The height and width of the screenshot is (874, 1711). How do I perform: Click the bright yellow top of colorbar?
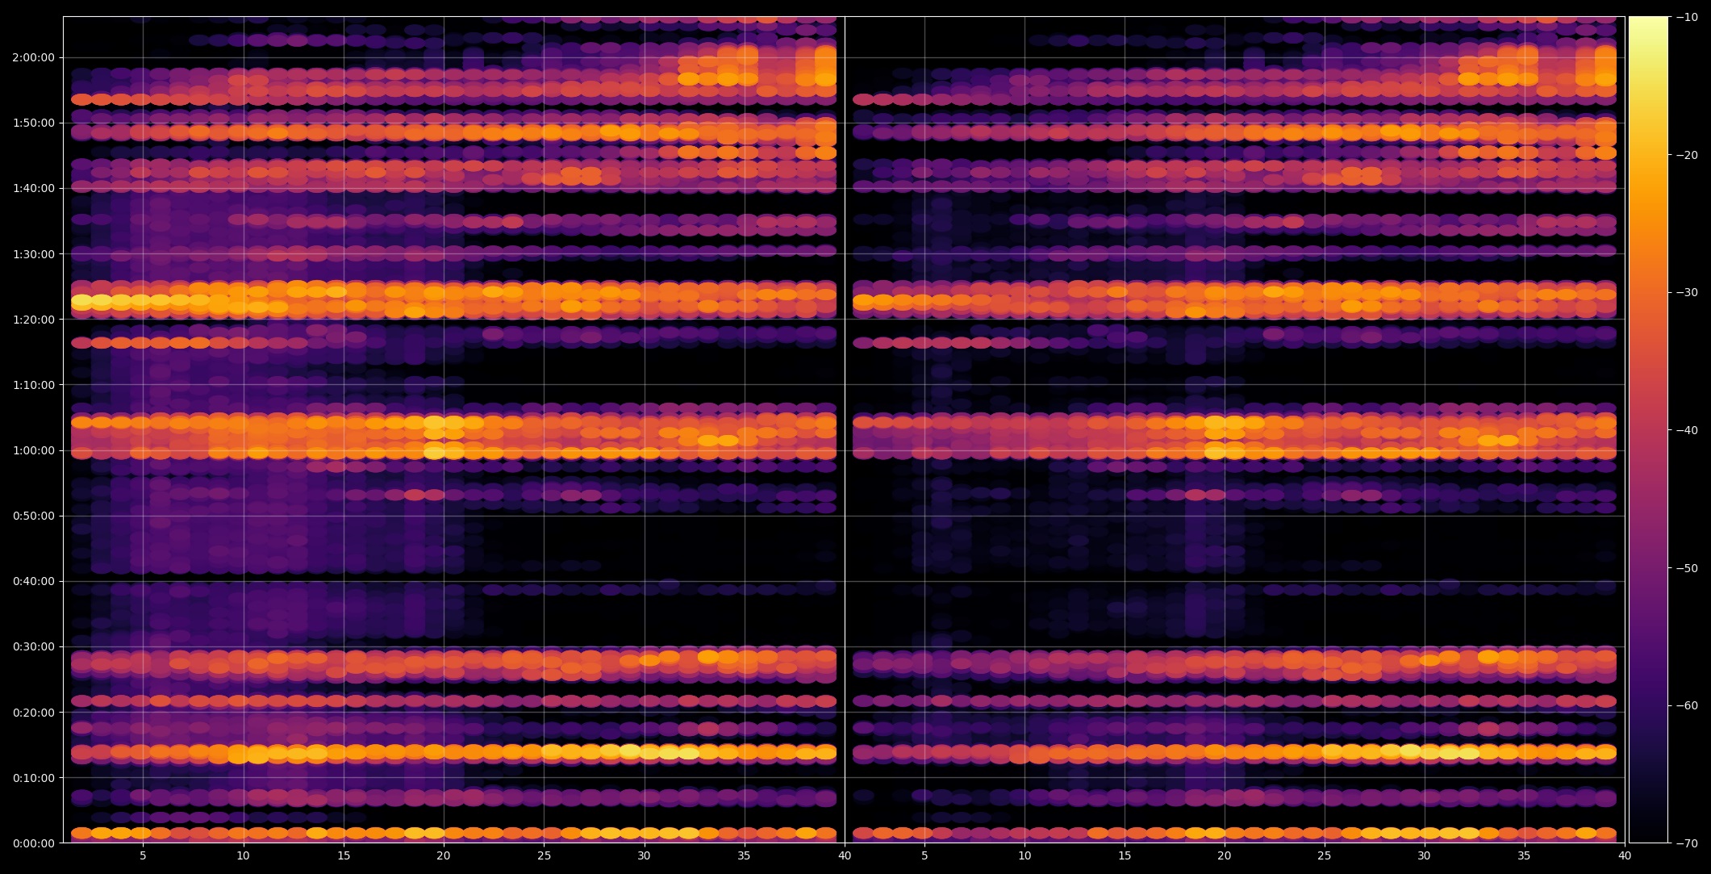[x=1647, y=23]
